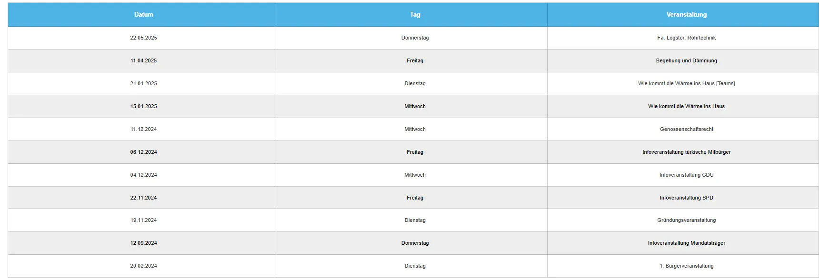Click Infoveranstaltung Mandatsträger entry
Viewport: 820px width, 280px height.
(686, 243)
